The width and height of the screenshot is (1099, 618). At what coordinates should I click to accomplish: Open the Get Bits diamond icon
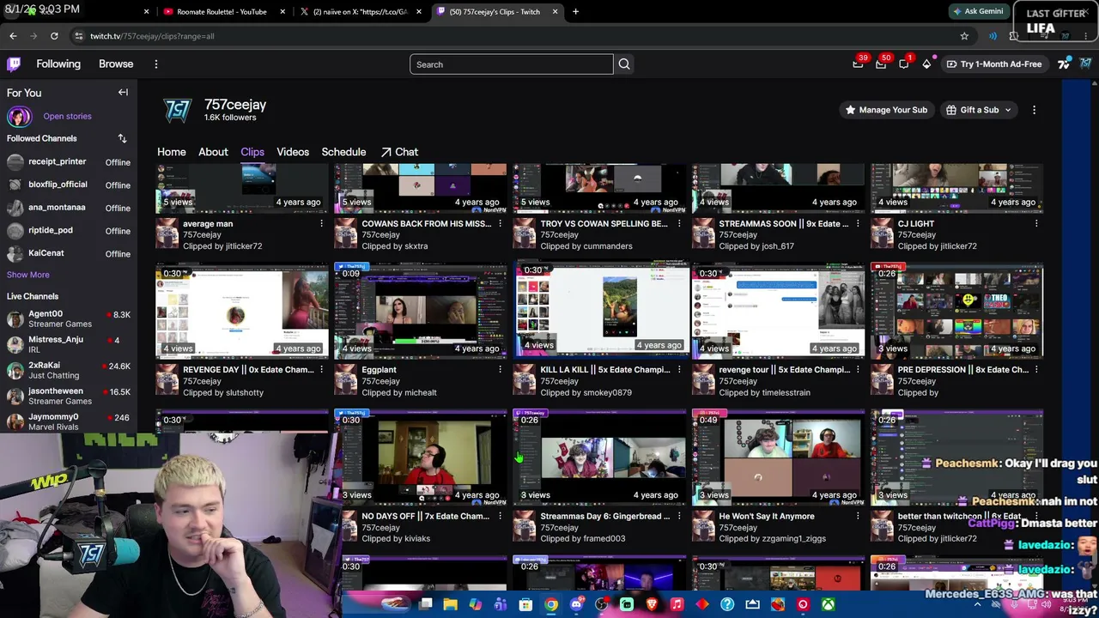tap(926, 64)
